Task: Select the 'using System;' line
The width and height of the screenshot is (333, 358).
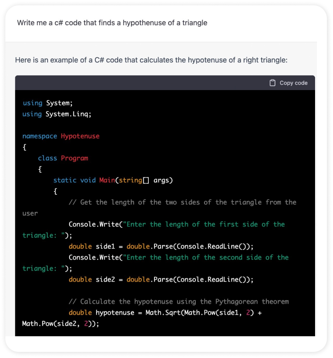Action: [47, 103]
